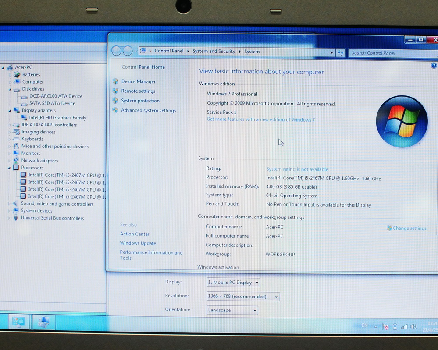This screenshot has width=438, height=350.
Task: Click the Forward arrow in System window
Action: coord(128,51)
